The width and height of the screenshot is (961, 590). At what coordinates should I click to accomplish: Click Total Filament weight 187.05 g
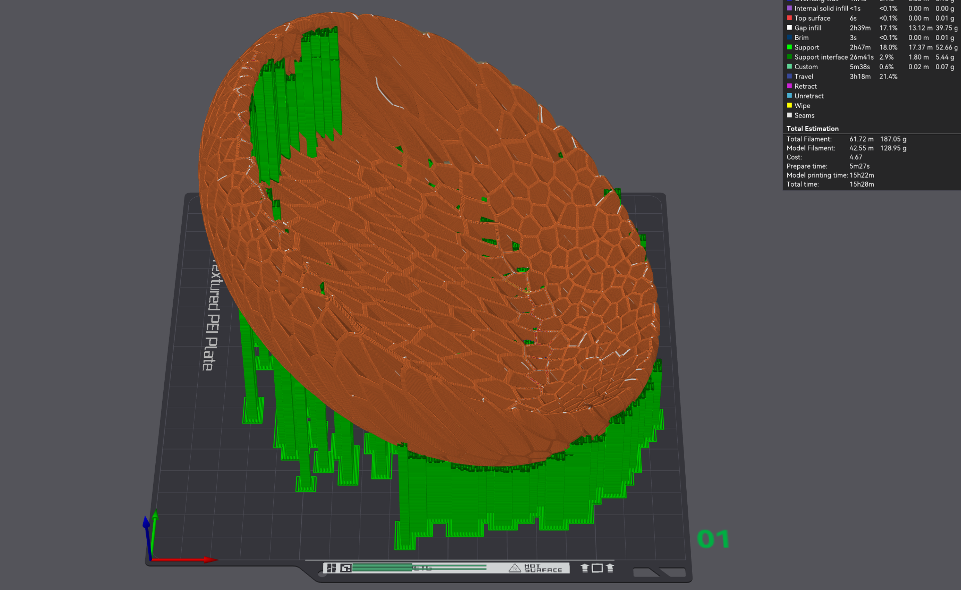[x=893, y=139]
